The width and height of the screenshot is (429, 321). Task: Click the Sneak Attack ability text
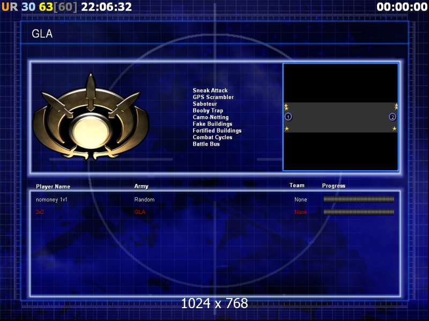[210, 90]
